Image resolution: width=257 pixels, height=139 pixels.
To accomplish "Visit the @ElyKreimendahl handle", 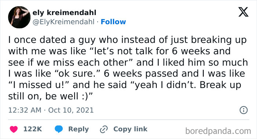I will tap(64, 22).
